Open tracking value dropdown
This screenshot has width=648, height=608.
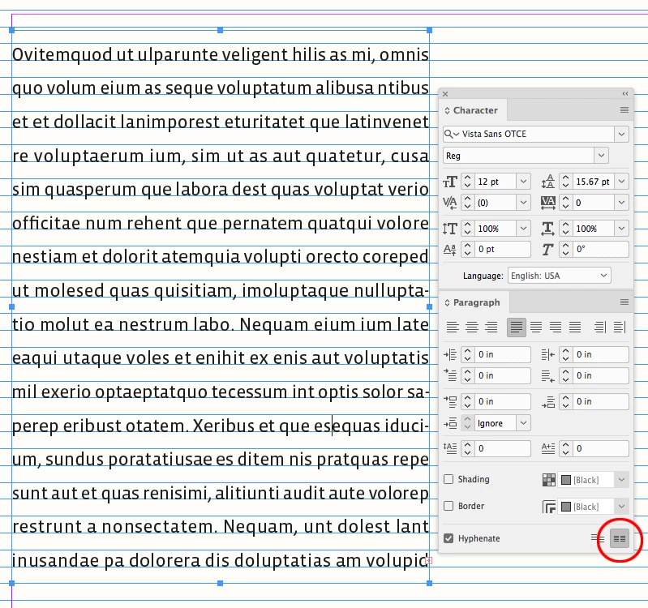coord(621,203)
